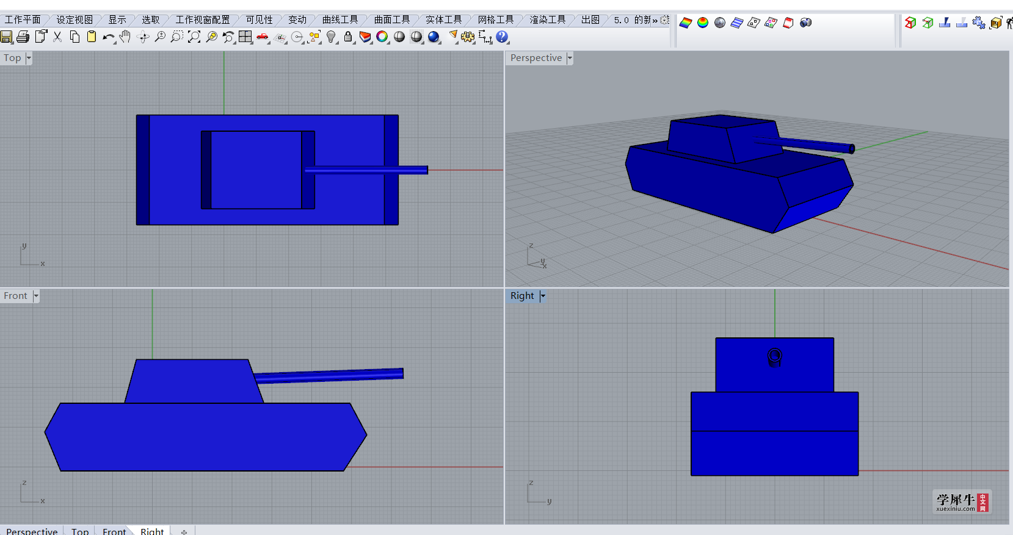Viewport: 1013px width, 535px height.
Task: Click the Select Objects points icon
Action: pos(314,37)
